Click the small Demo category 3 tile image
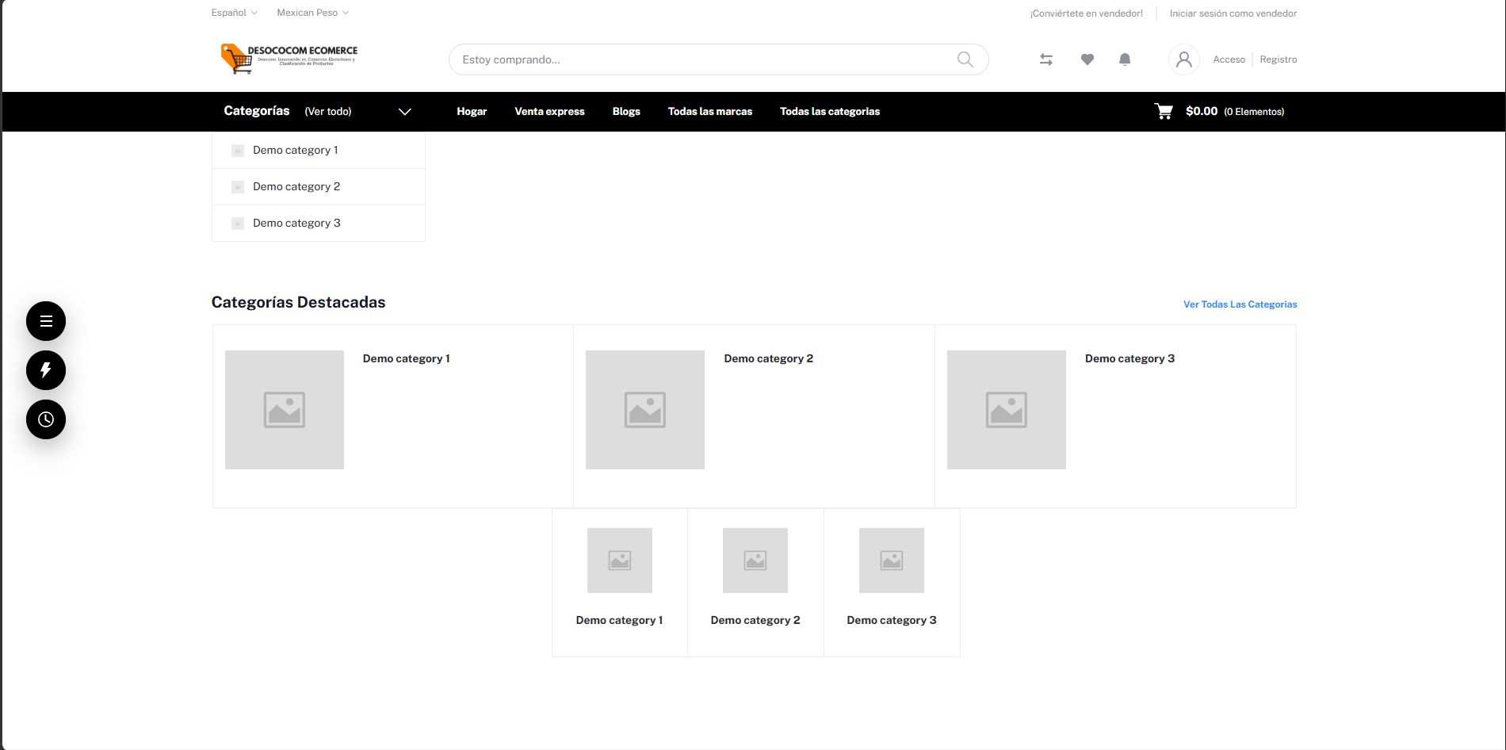1506x750 pixels. click(892, 561)
